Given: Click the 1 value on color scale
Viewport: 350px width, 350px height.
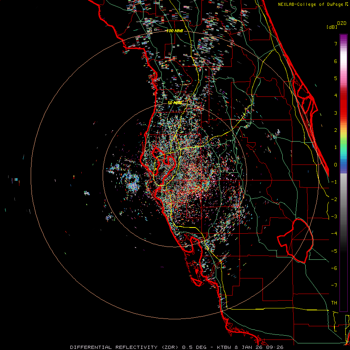Looking at the screenshot, I should (x=336, y=147).
